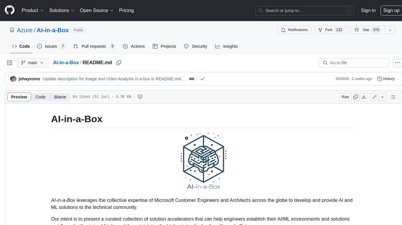Click the Notifications bell button
This screenshot has height=225, width=402.
[x=294, y=30]
